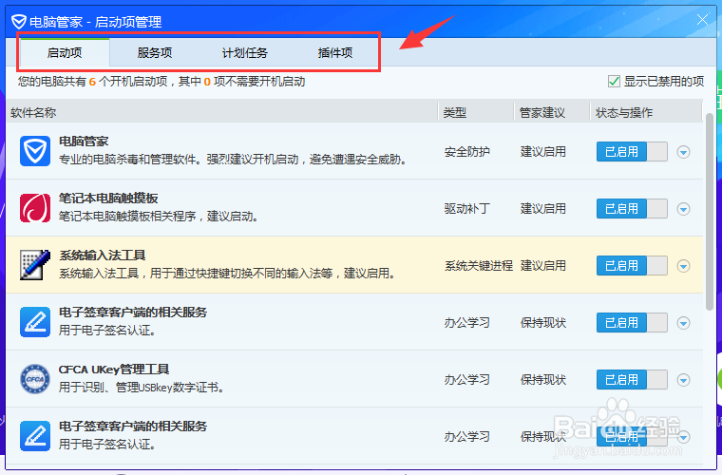Screen dimensions: 722x475
Task: Click 办公学习 in the CFCA UKey row
Action: pyautogui.click(x=466, y=380)
